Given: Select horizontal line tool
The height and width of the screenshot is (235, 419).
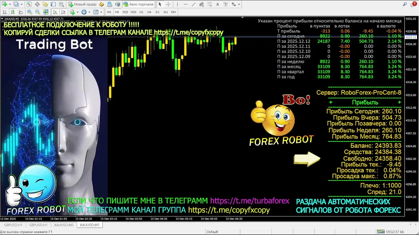Looking at the screenshot, I should [186, 4].
